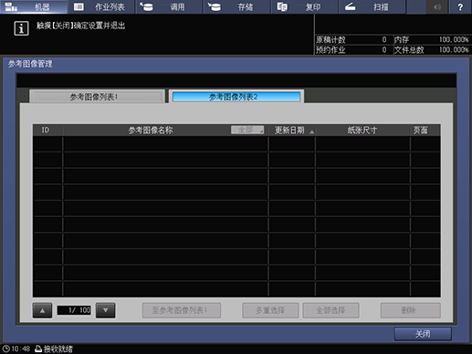
Task: Click the 文件总数 percentage value
Action: (454, 50)
